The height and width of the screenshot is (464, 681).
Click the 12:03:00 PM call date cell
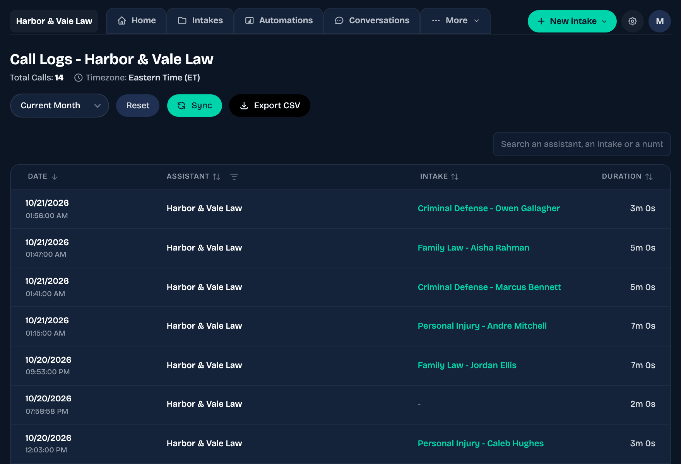click(48, 444)
